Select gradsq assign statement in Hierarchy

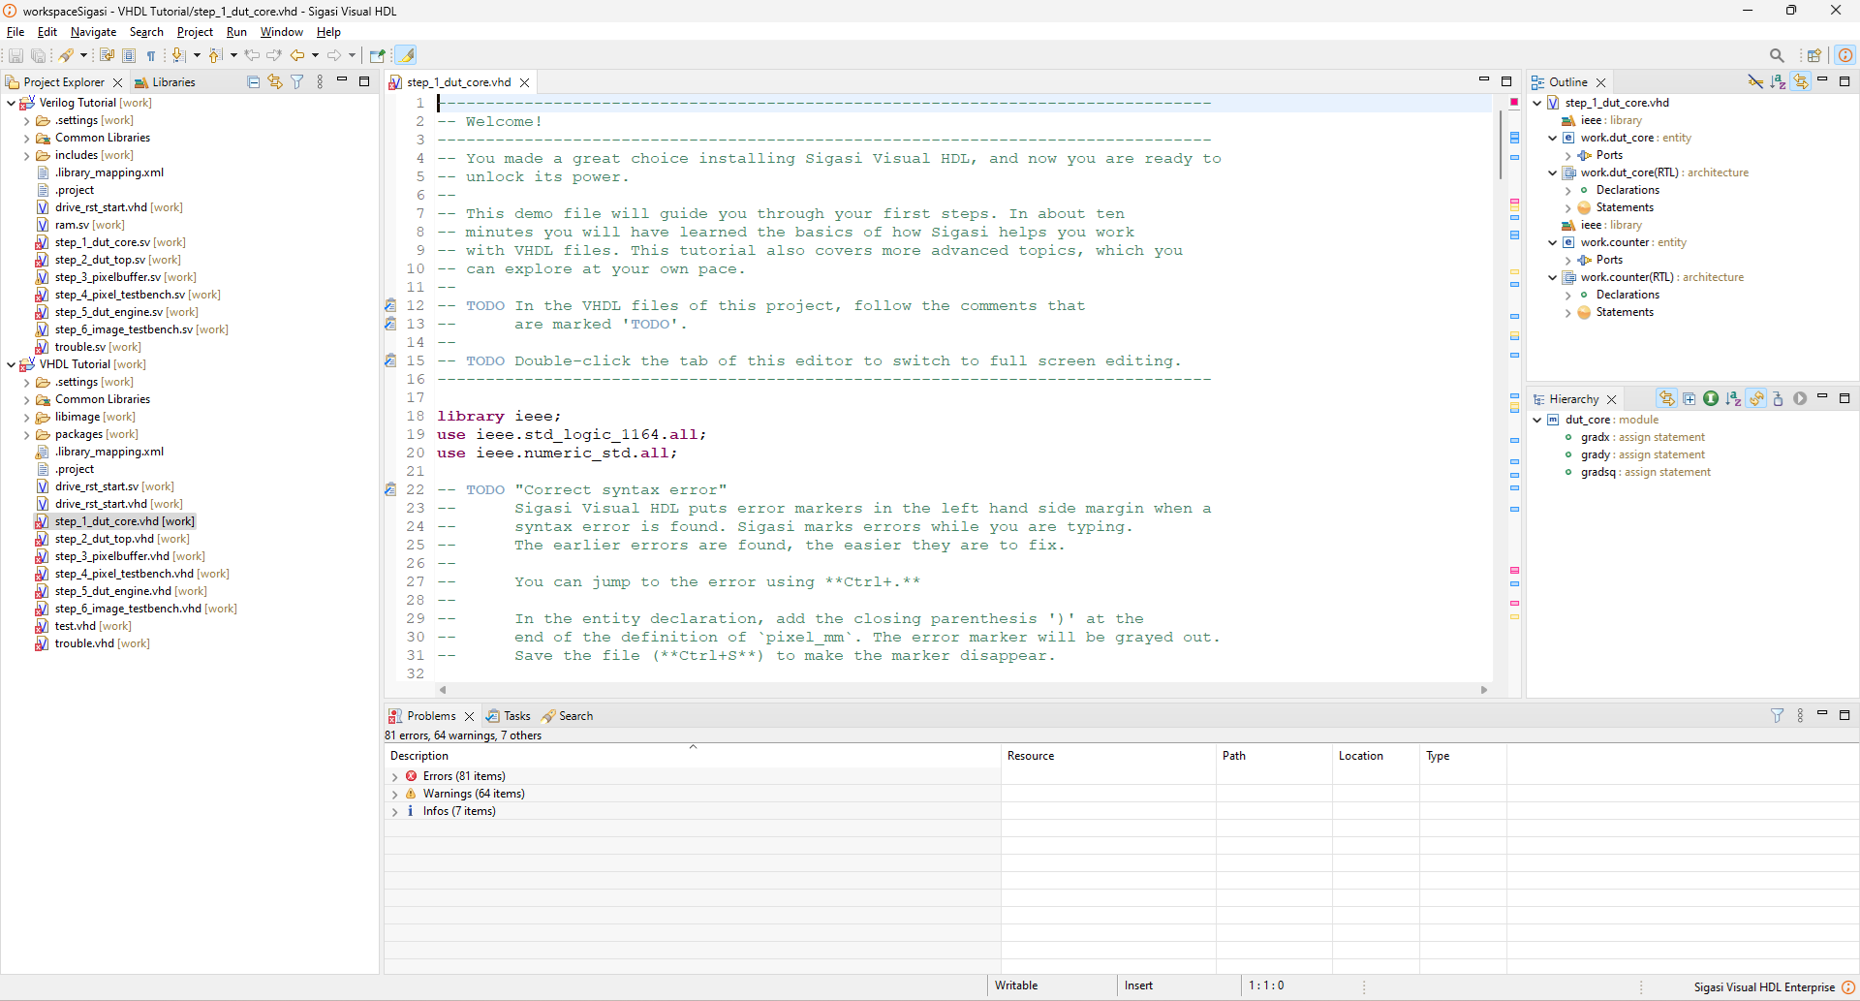click(x=1637, y=472)
